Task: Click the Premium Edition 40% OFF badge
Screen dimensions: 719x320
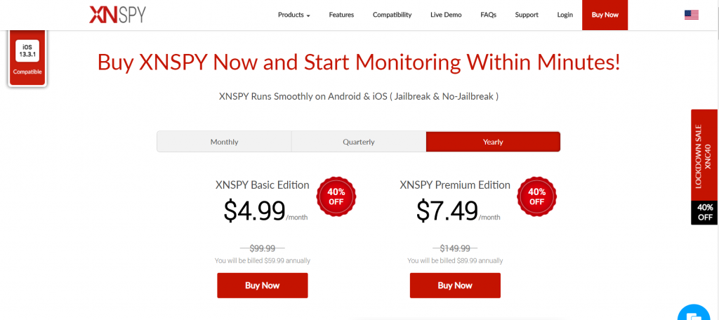Action: click(x=536, y=196)
